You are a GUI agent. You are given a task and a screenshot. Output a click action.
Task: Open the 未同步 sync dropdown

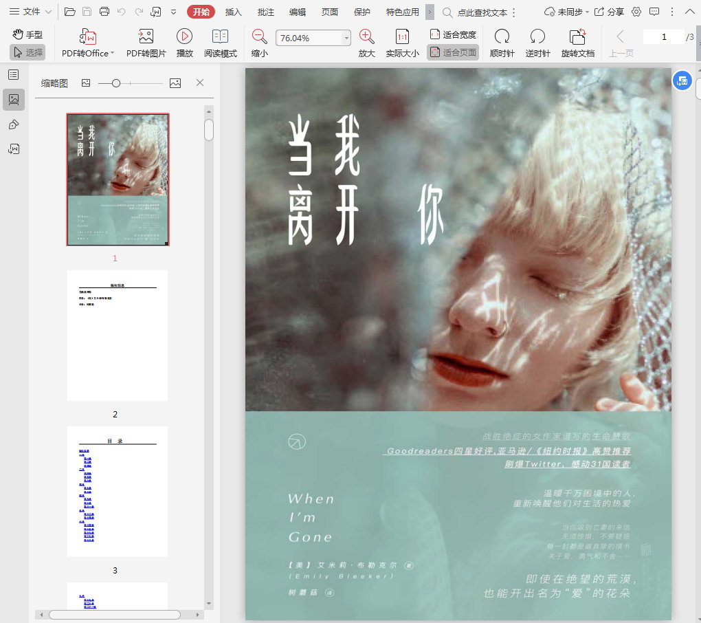[x=566, y=12]
